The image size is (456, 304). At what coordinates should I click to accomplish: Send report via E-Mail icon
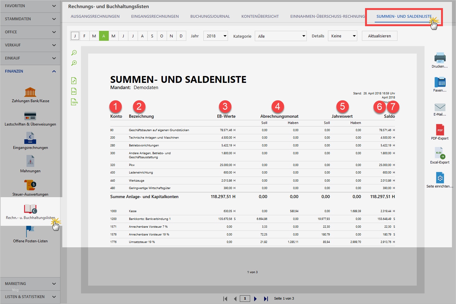point(440,107)
